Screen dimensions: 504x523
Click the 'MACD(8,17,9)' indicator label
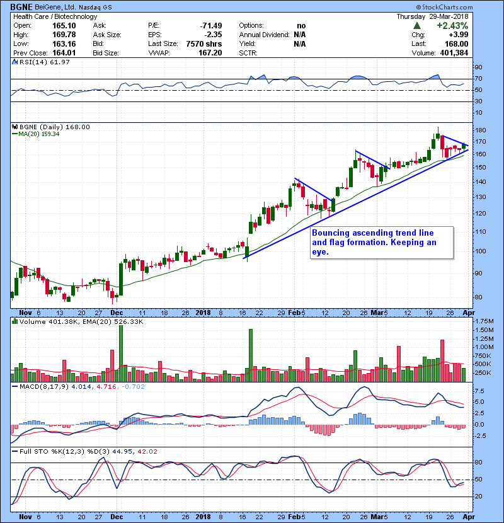(x=44, y=387)
